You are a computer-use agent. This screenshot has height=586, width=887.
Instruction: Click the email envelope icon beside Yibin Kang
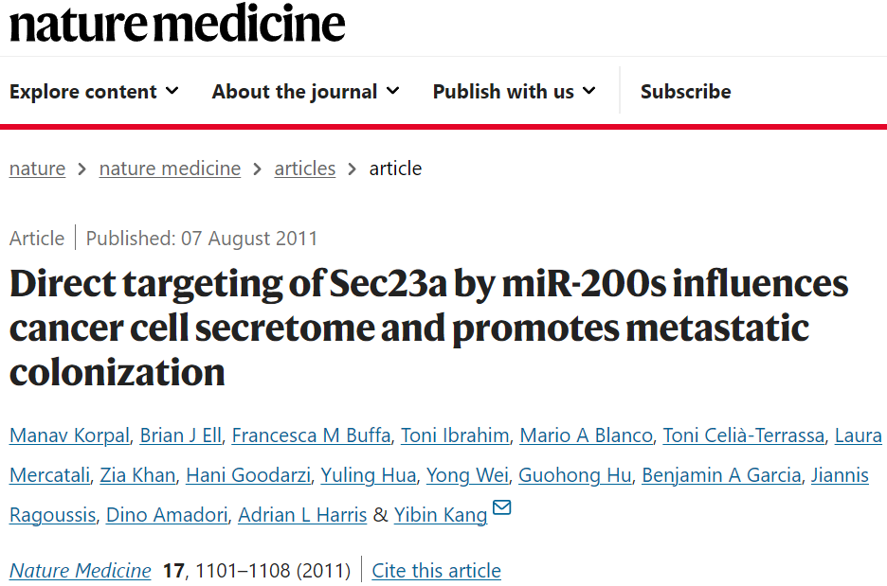point(501,507)
